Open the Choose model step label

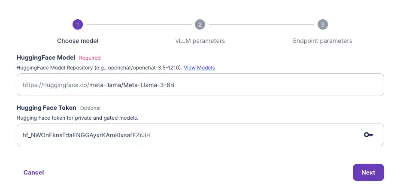[x=78, y=41]
